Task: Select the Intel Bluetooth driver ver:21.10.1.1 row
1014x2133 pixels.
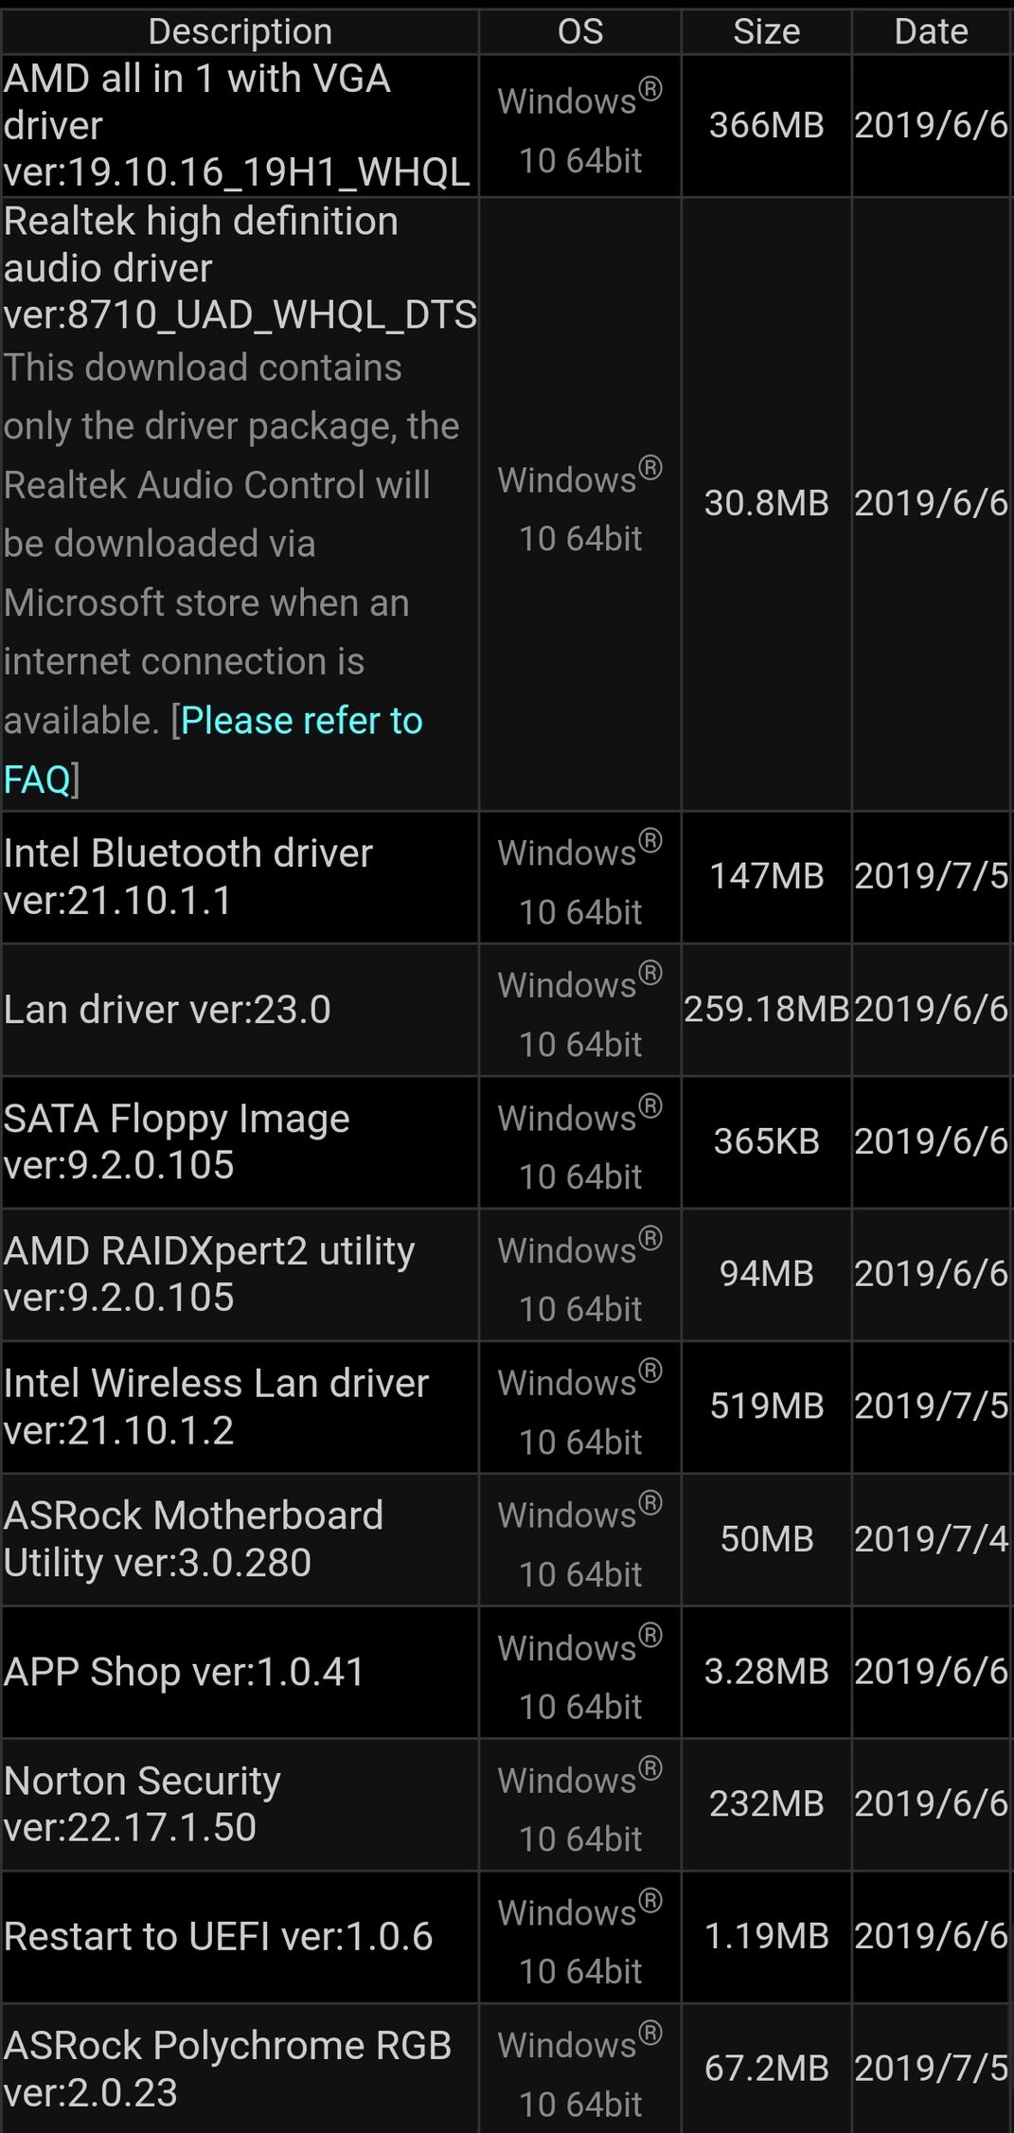Action: click(x=189, y=876)
